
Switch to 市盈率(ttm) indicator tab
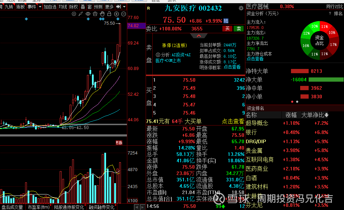(x=39, y=207)
